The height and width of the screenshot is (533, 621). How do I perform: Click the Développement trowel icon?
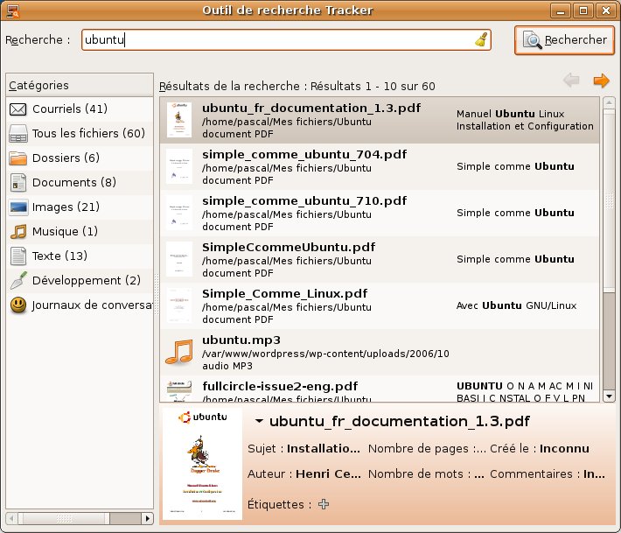click(18, 281)
